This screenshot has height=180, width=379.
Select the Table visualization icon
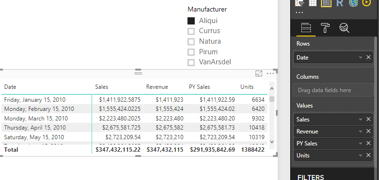pyautogui.click(x=313, y=3)
